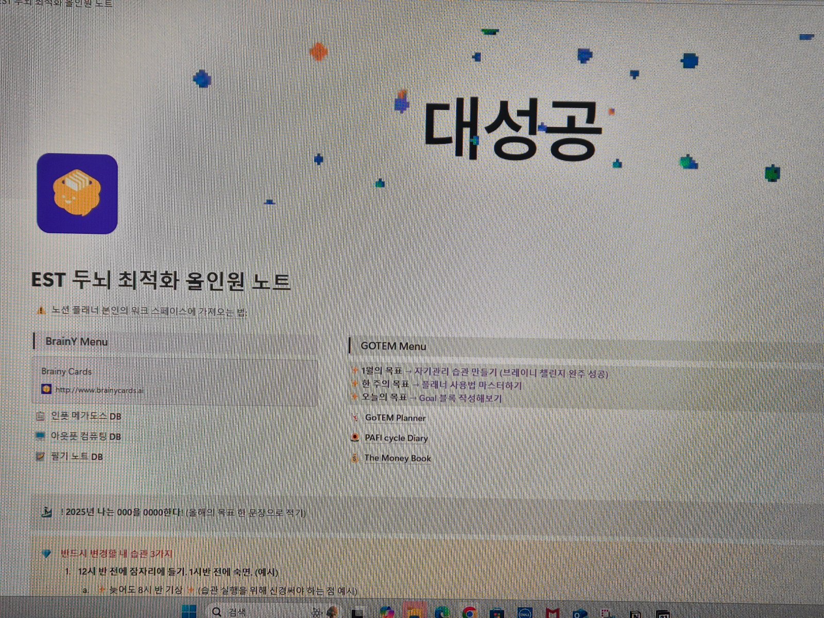Click the diamond icon by 반드시 변경할 내 습관
This screenshot has height=618, width=824.
[x=47, y=554]
